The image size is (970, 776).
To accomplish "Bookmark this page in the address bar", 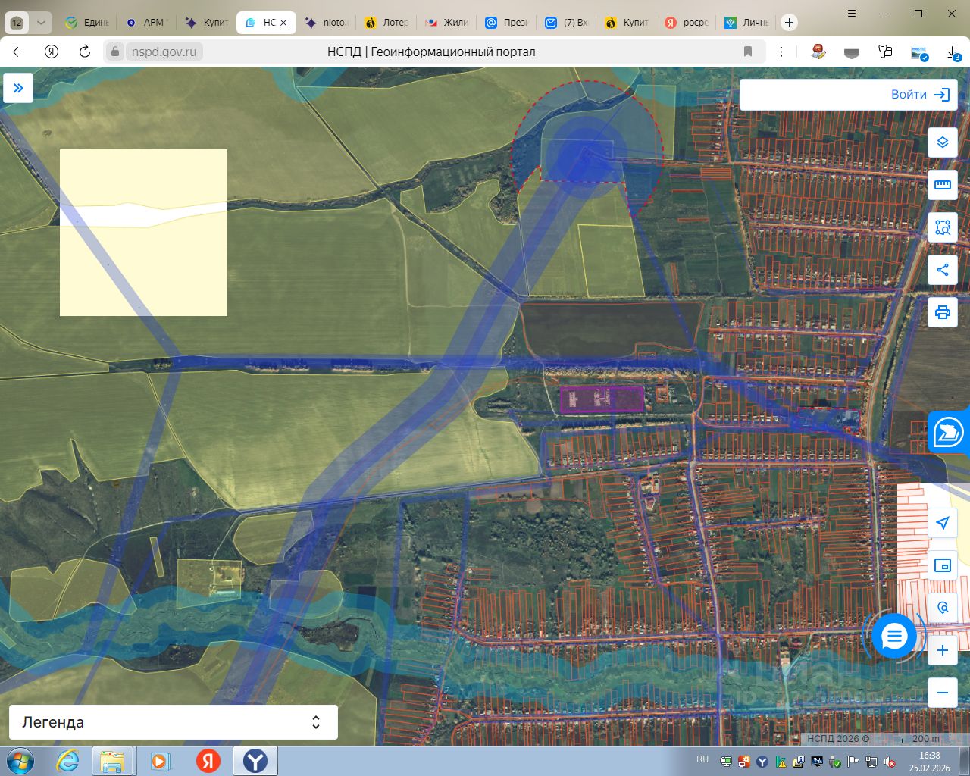I will click(748, 52).
